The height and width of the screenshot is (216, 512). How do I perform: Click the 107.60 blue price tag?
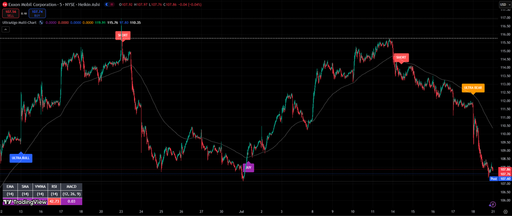[505, 179]
